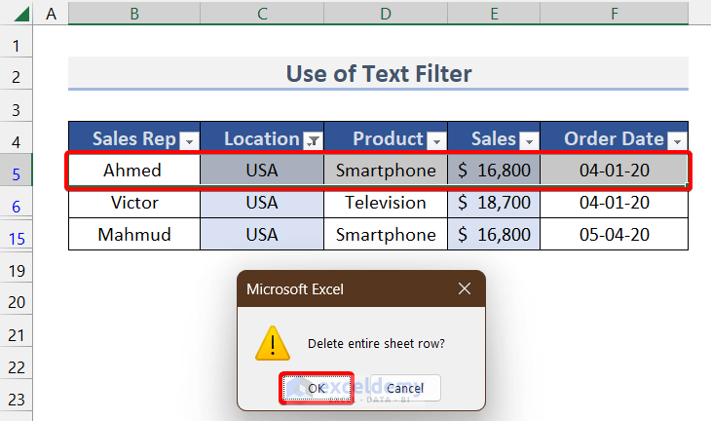Select the cell containing Ahmed
This screenshot has width=711, height=421.
pos(133,171)
